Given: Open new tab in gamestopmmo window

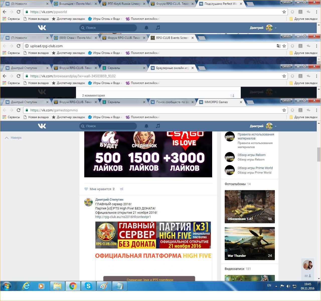Looking at the screenshot, I should pyautogui.click(x=250, y=102).
